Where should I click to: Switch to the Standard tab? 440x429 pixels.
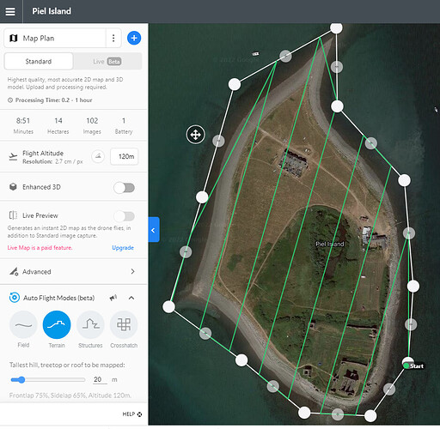click(x=39, y=61)
